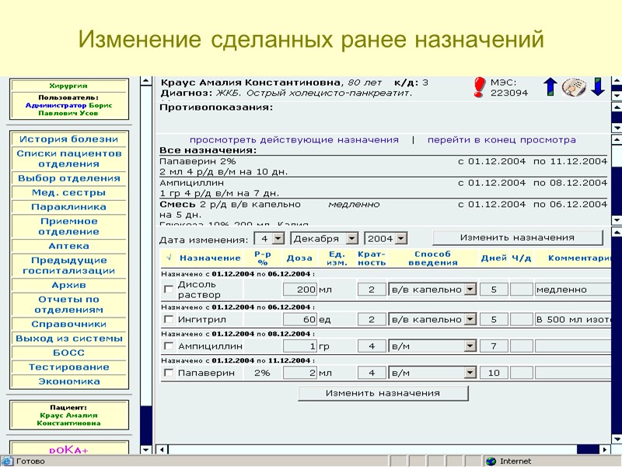Open Приемное отделение section
This screenshot has height=467, width=622.
69,226
